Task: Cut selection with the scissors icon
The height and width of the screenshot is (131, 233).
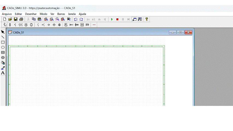Action: [28, 19]
